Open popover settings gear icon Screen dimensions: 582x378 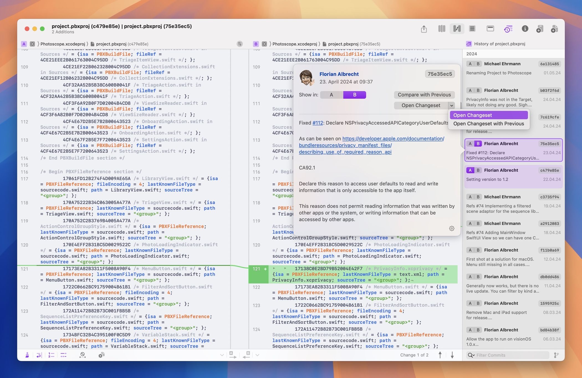(x=452, y=228)
